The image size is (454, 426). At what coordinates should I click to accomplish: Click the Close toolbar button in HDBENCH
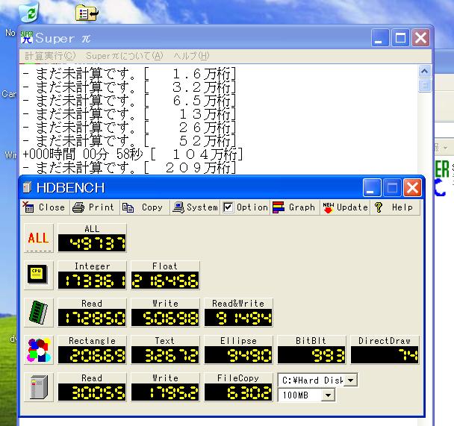pos(45,207)
